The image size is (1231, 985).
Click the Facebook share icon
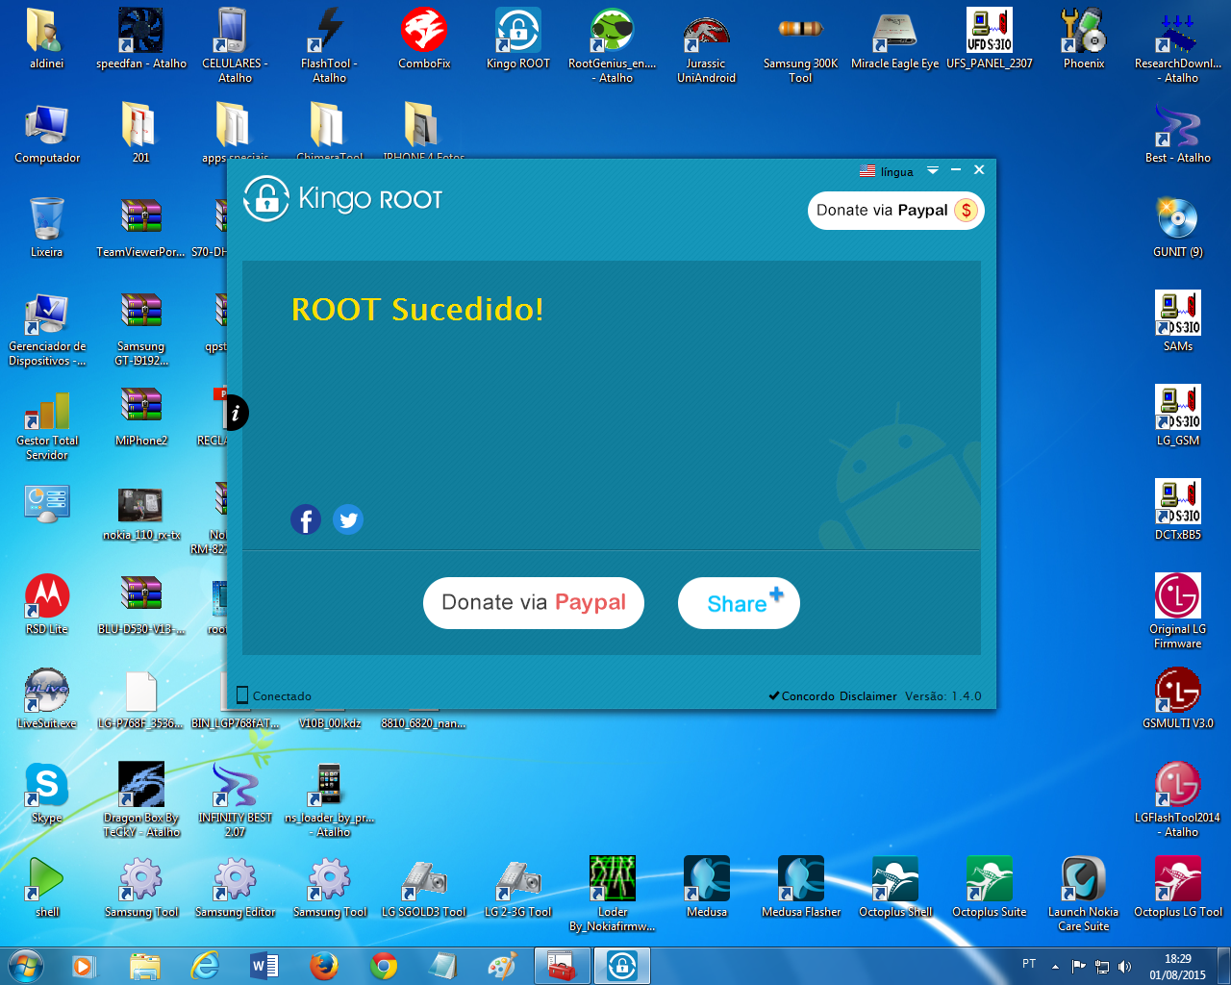point(306,520)
